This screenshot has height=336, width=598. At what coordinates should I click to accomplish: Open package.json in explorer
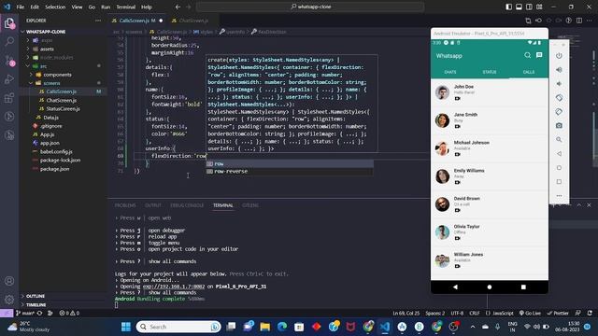(x=54, y=169)
